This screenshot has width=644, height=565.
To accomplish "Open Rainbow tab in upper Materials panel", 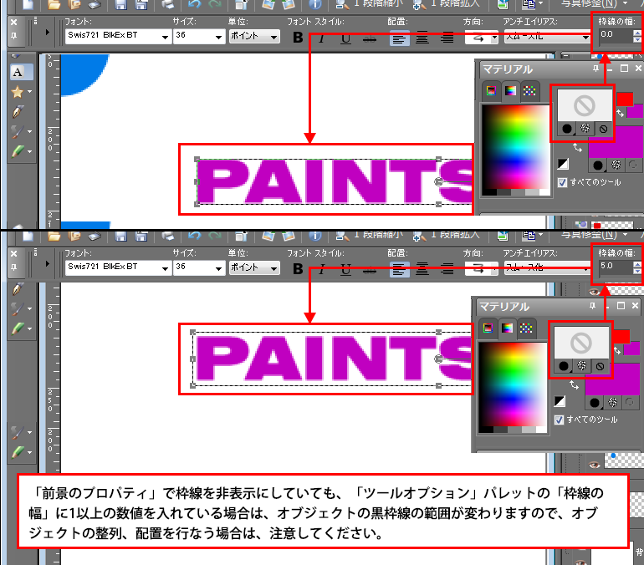I will 510,90.
